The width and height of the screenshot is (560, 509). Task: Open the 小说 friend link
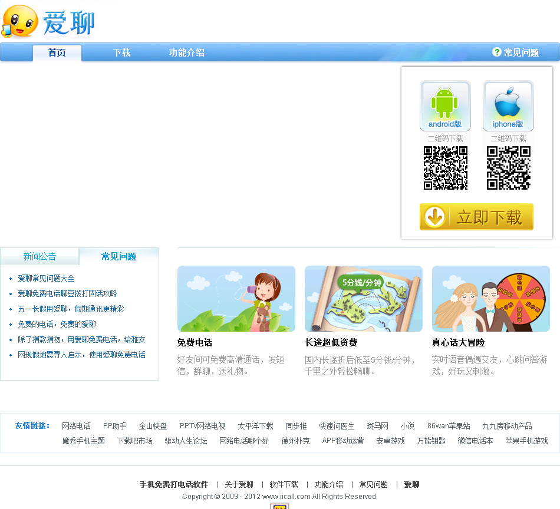[407, 426]
